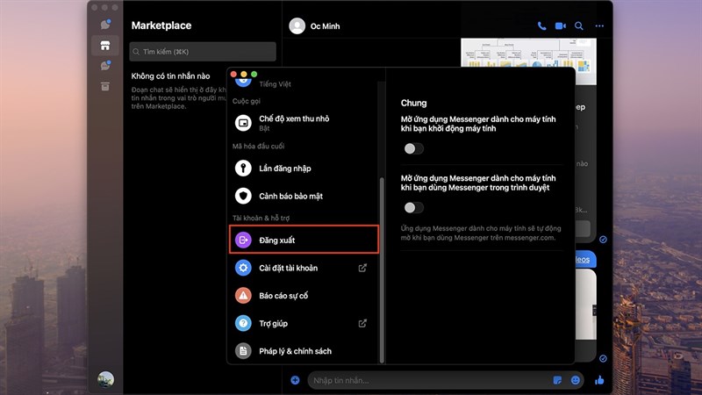702x395 pixels.
Task: Start a video call with Oc Minh
Action: tap(560, 26)
